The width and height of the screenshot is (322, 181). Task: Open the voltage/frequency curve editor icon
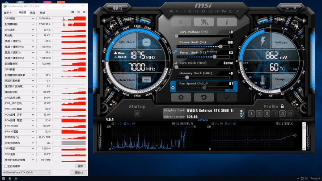click(175, 63)
